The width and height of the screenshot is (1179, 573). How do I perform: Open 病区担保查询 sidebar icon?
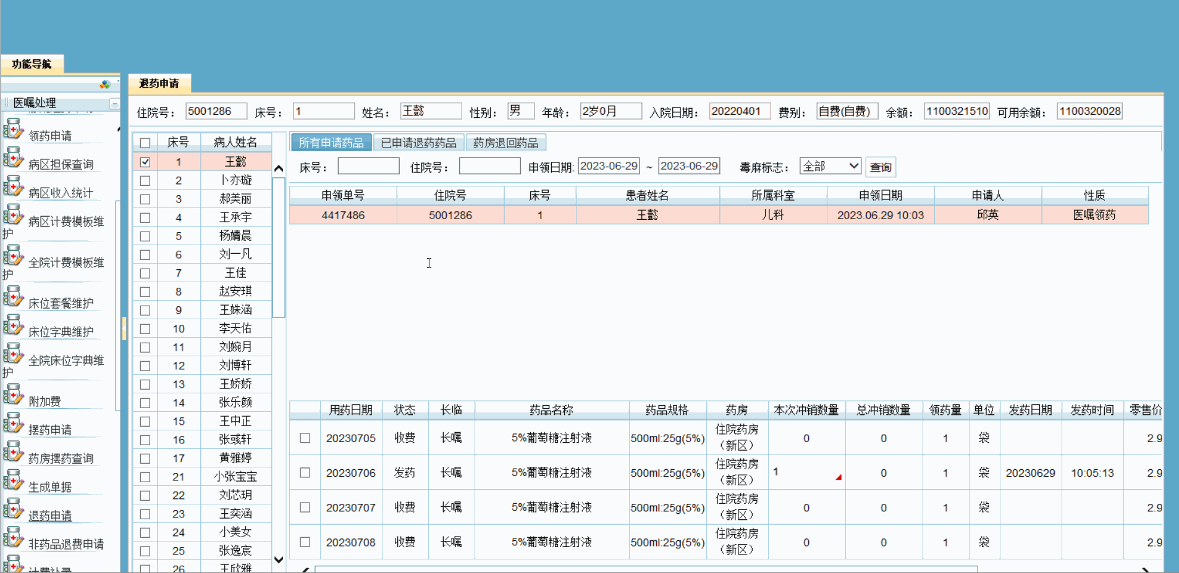pyautogui.click(x=13, y=158)
